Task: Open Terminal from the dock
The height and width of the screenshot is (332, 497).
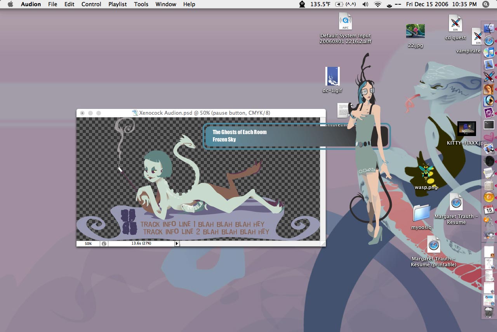Action: [x=489, y=125]
